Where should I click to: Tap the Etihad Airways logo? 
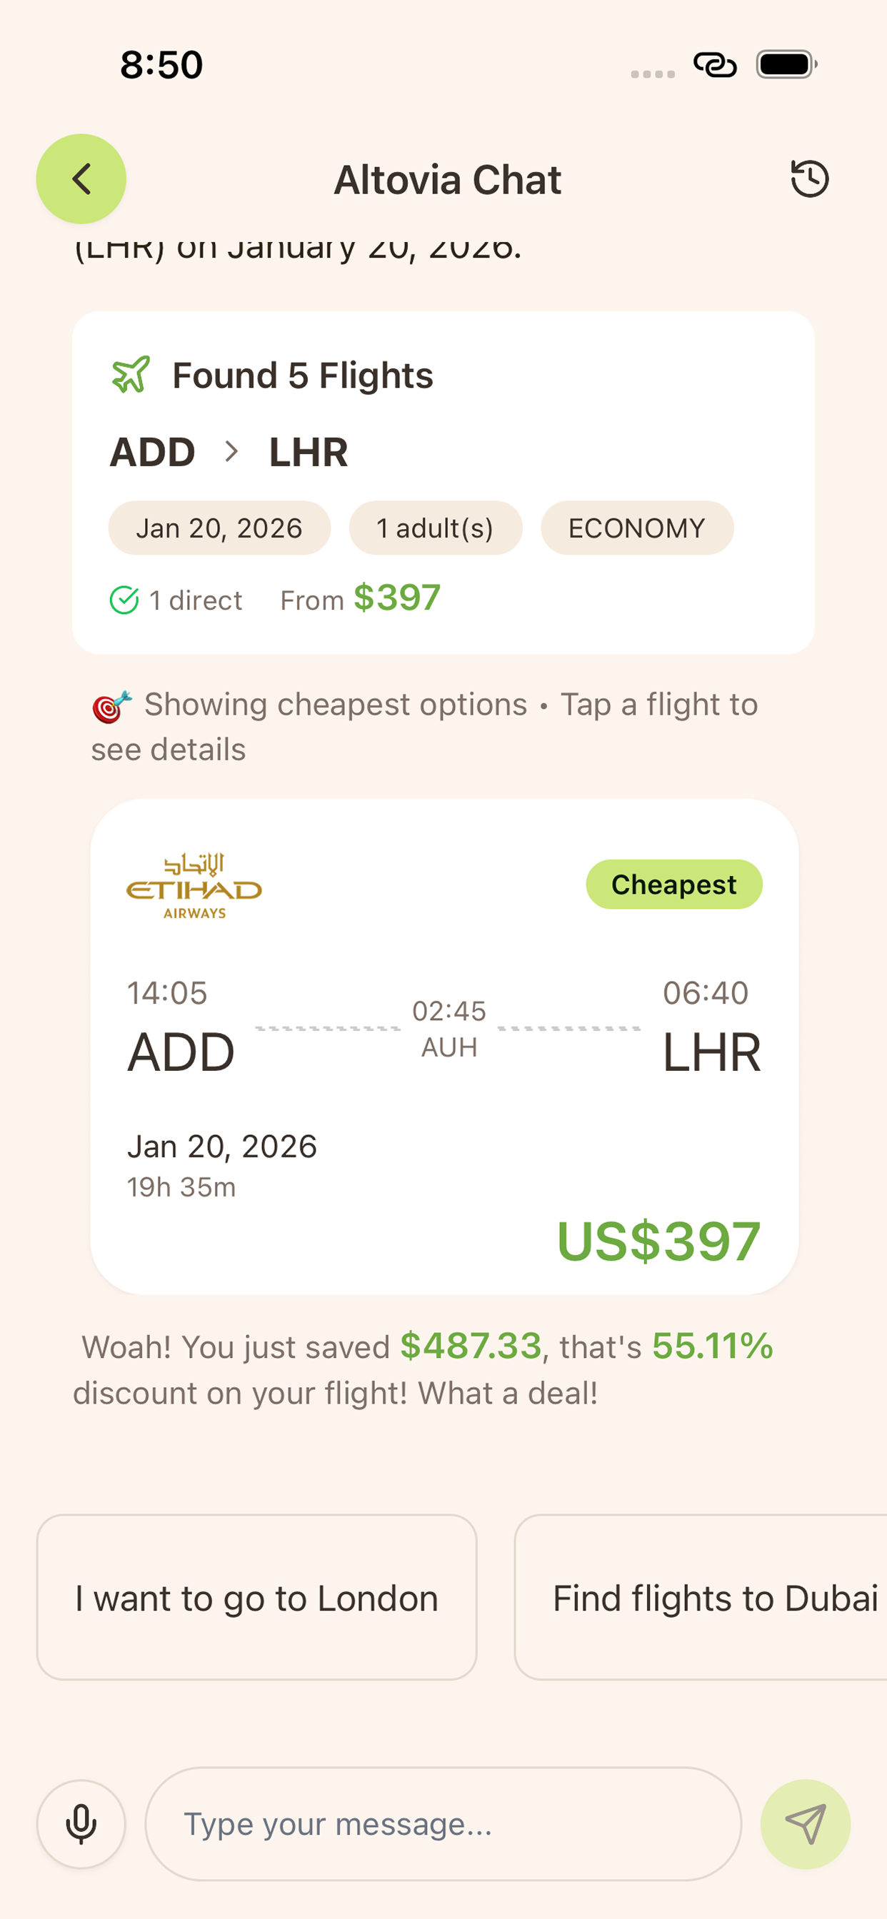pyautogui.click(x=194, y=886)
